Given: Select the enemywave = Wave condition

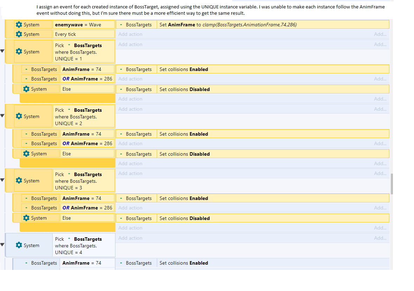Looking at the screenshot, I should [x=84, y=25].
